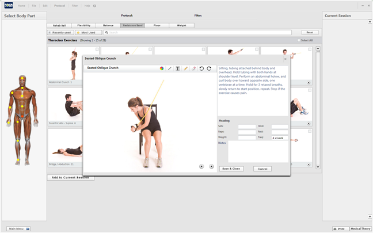
Task: Click the Notes text area
Action: [x=258, y=152]
